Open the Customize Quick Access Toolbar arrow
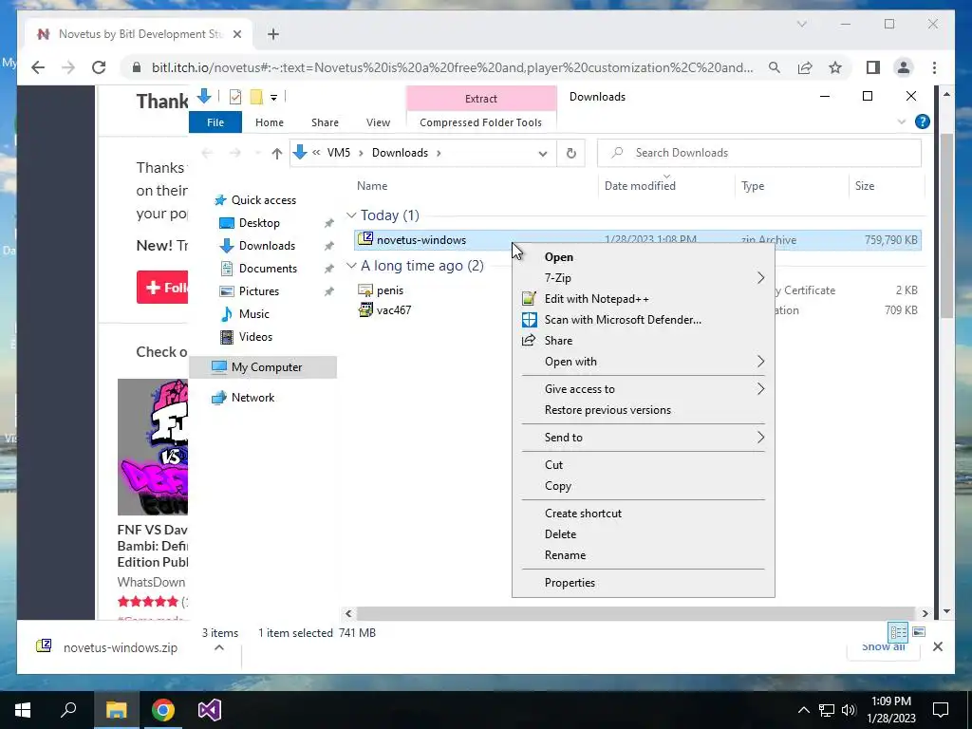 pos(273,98)
